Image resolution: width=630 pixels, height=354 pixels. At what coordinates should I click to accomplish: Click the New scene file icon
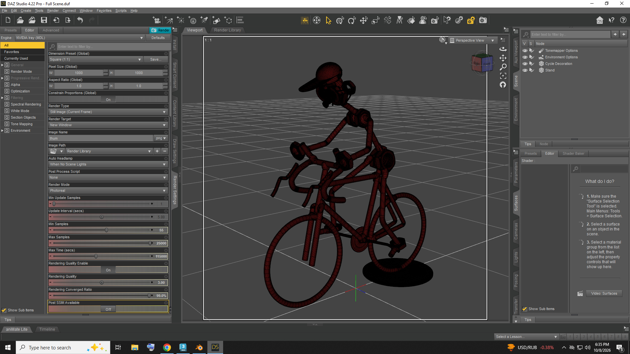(x=8, y=20)
